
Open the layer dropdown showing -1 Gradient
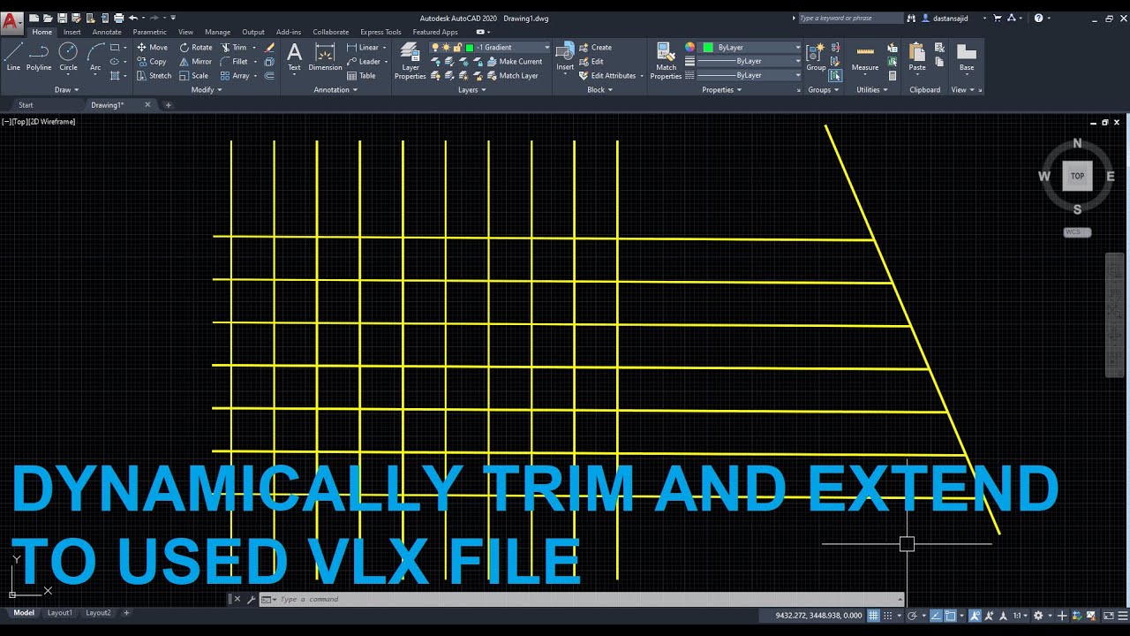[490, 48]
